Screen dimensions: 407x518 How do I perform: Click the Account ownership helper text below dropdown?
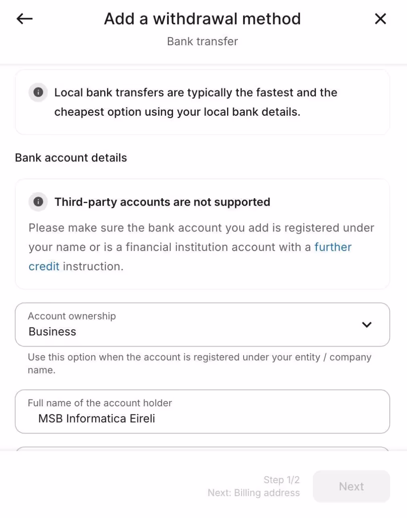click(x=199, y=363)
